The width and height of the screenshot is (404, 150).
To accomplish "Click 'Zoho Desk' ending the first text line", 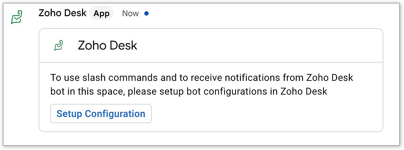I will click(330, 77).
